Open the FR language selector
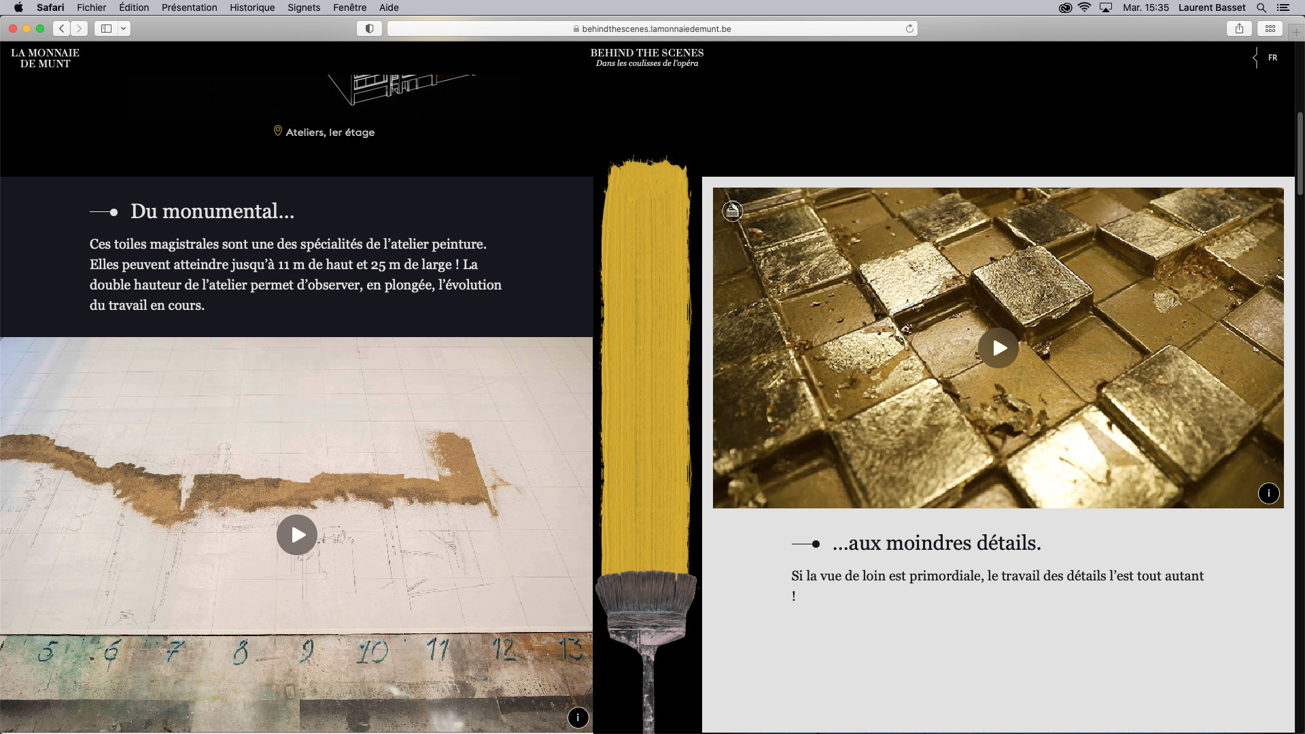Screen dimensions: 1305x734 pos(1272,58)
